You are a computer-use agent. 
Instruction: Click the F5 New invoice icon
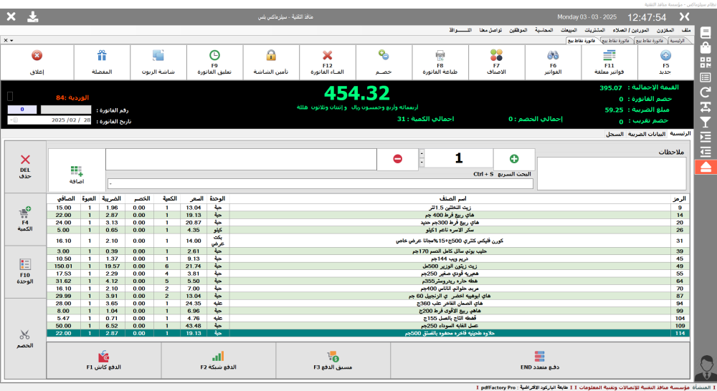pos(665,60)
